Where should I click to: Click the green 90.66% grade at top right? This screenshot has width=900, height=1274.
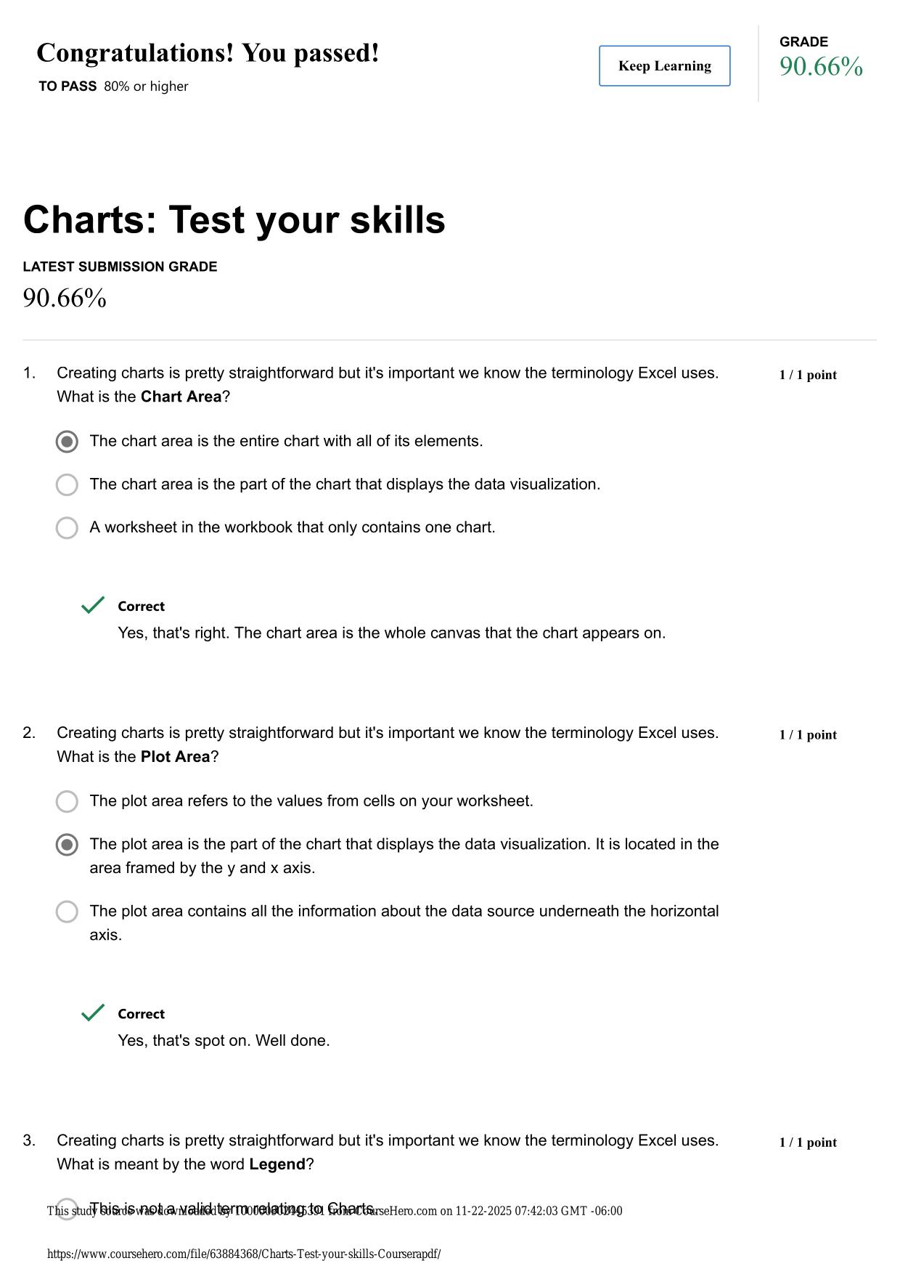click(821, 67)
